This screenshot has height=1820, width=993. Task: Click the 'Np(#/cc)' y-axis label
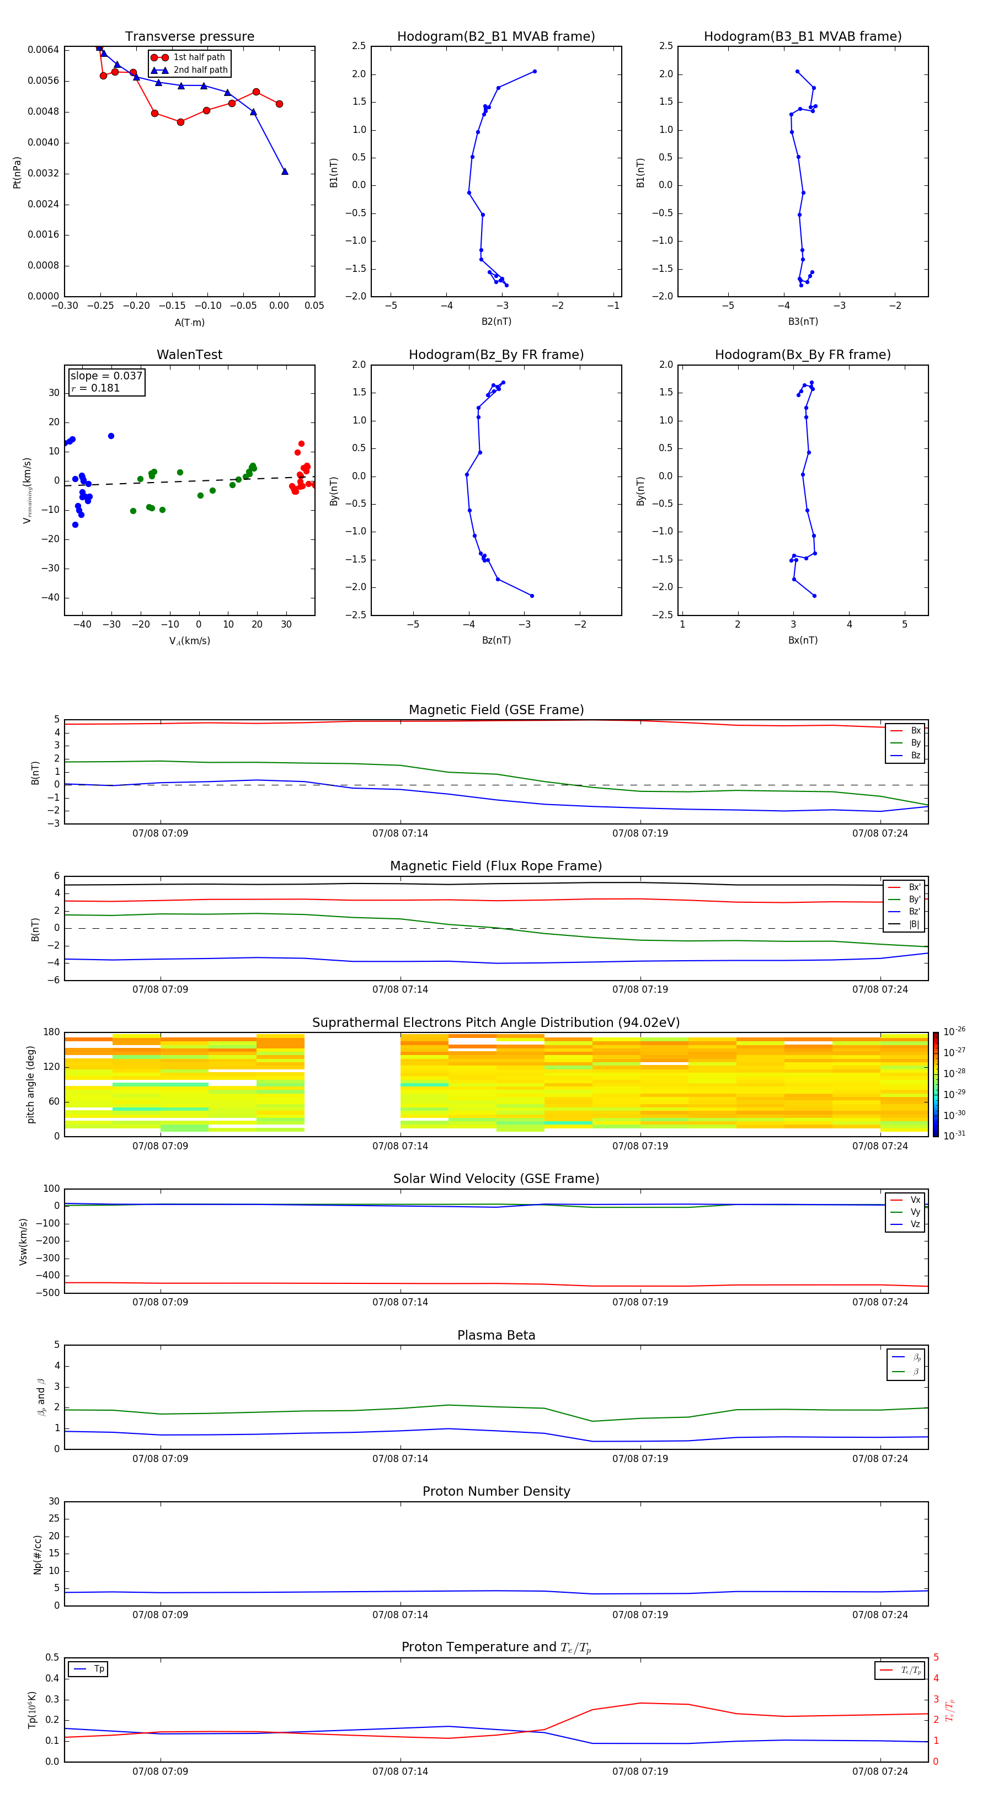click(x=38, y=1554)
